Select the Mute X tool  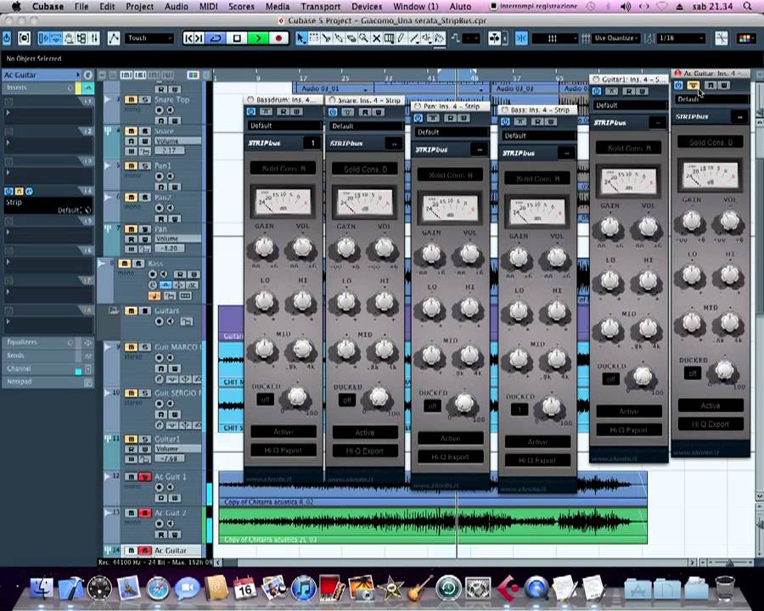tap(376, 38)
